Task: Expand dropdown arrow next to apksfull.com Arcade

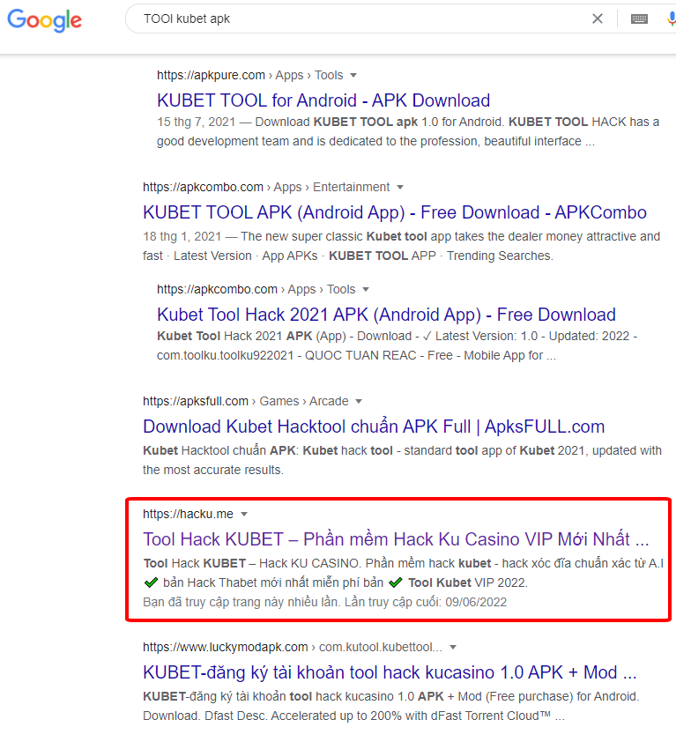Action: click(x=359, y=402)
